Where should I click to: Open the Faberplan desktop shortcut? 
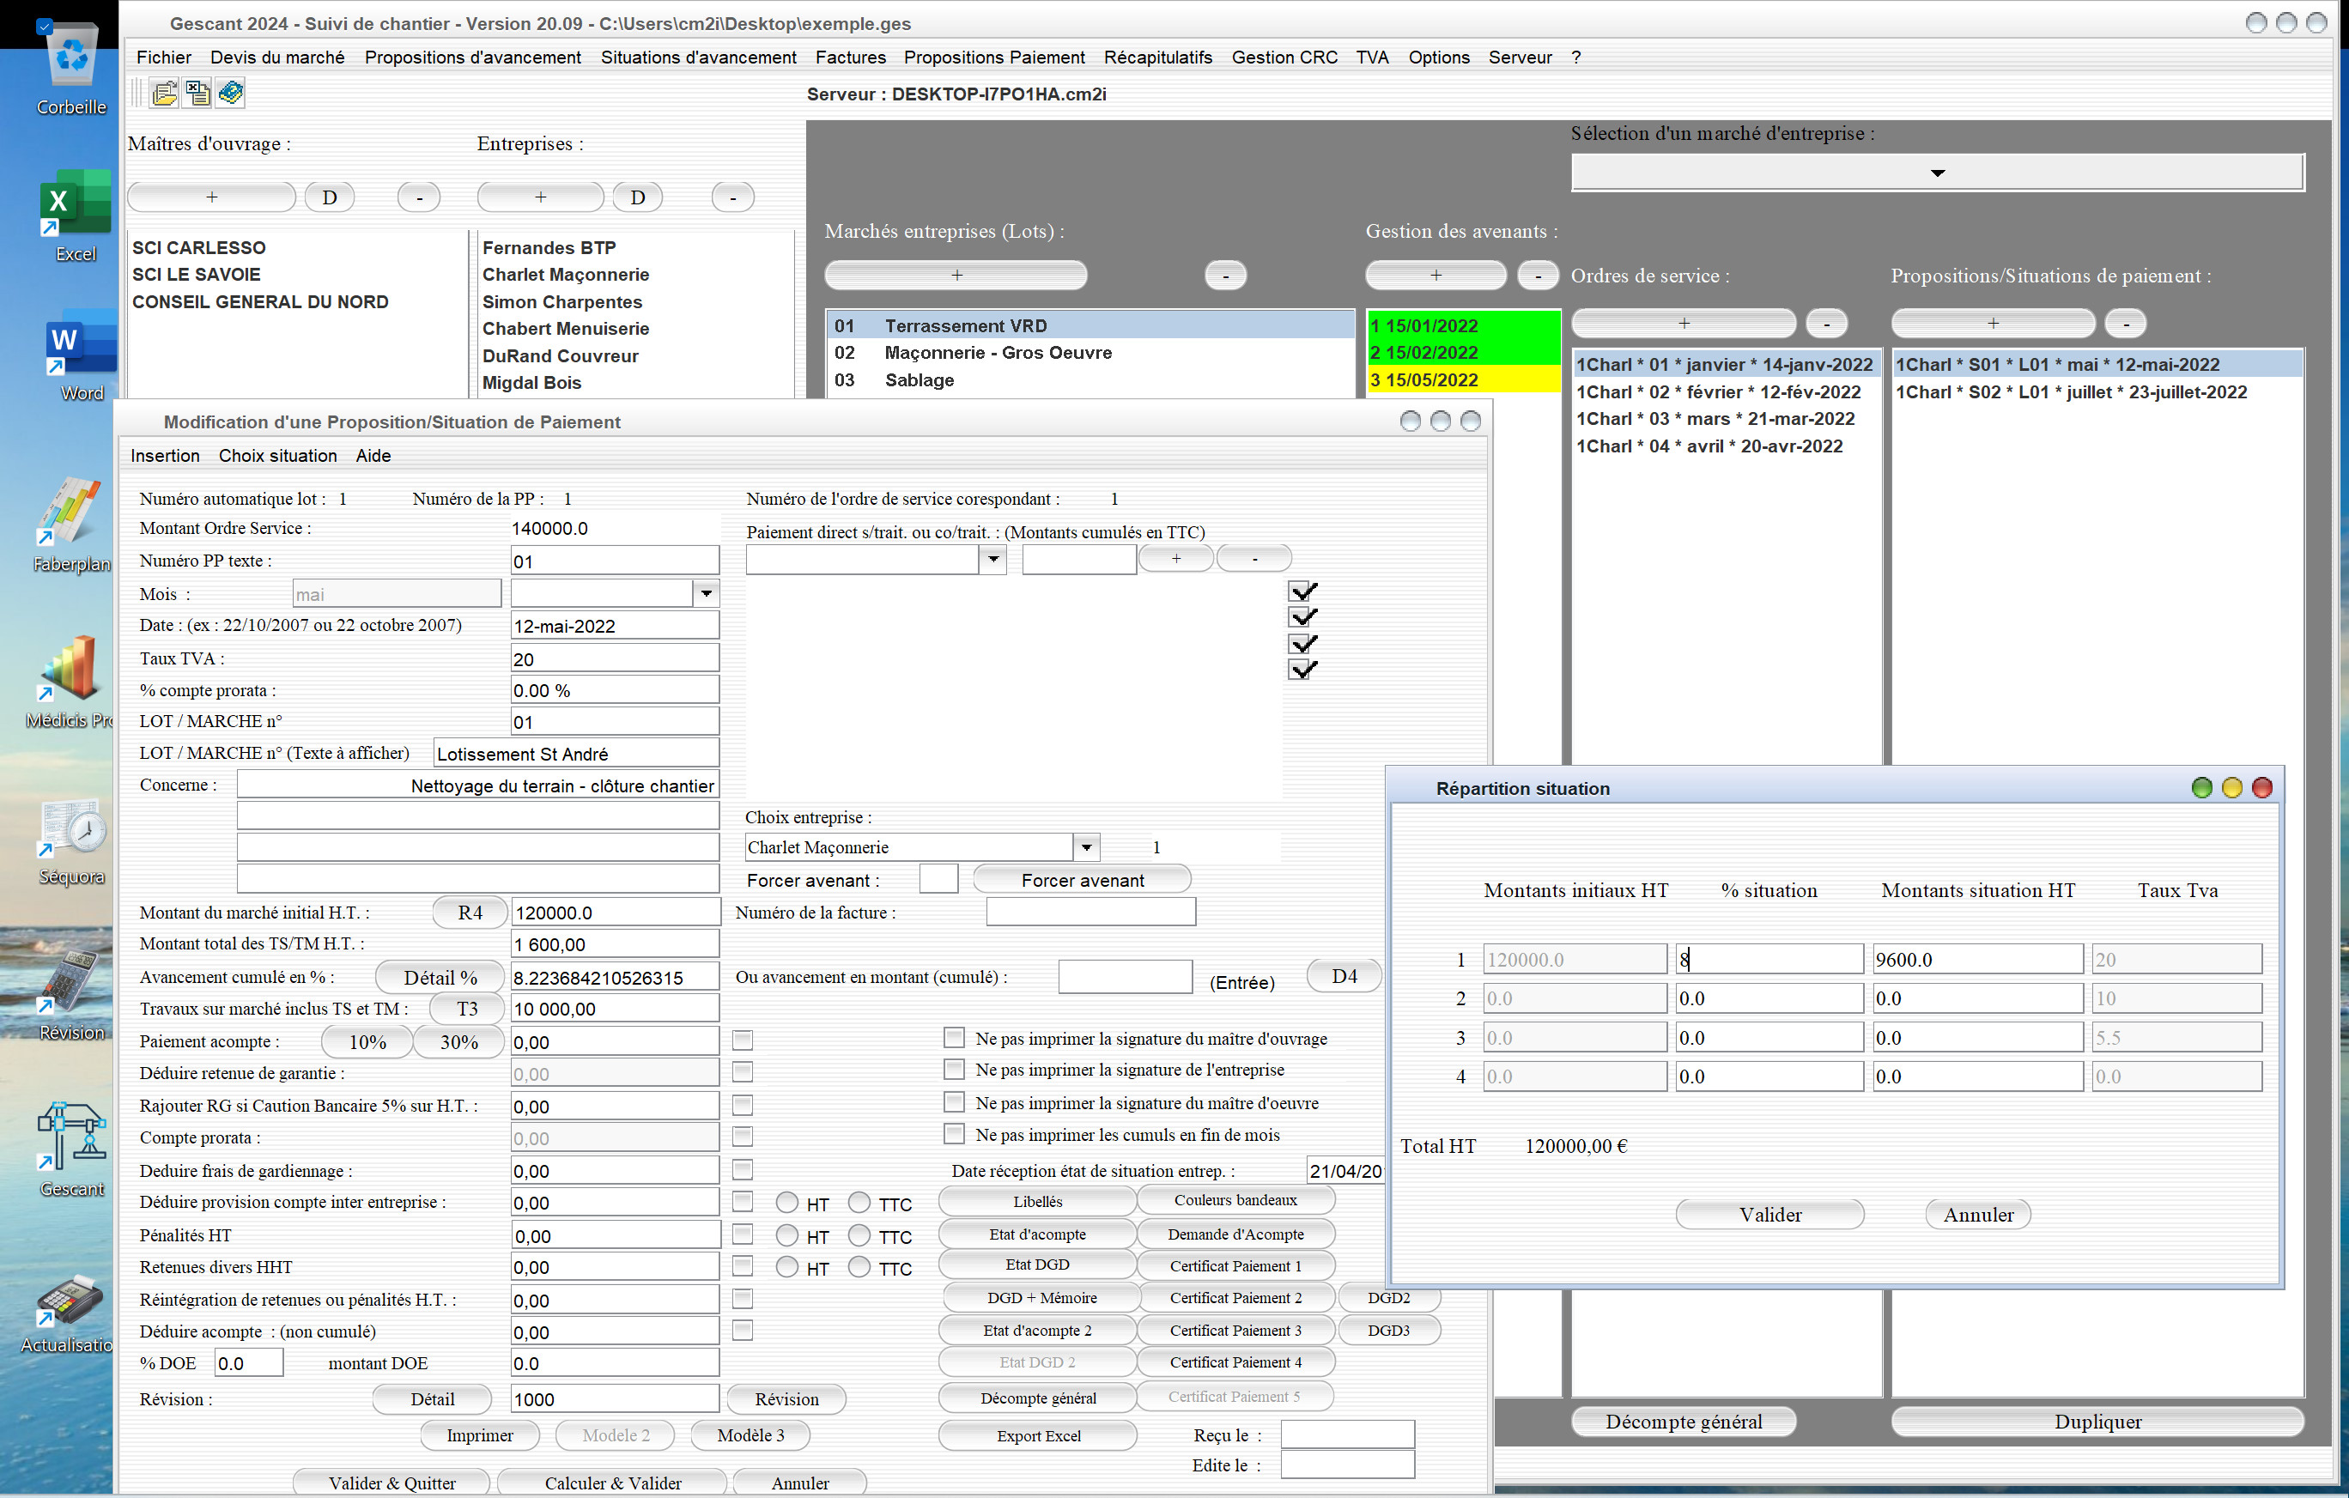click(x=70, y=525)
